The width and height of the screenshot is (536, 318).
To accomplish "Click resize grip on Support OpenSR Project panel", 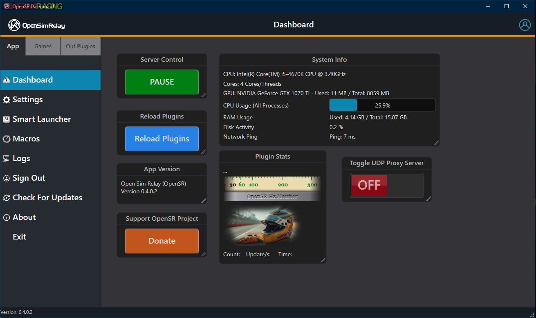I will (203, 254).
